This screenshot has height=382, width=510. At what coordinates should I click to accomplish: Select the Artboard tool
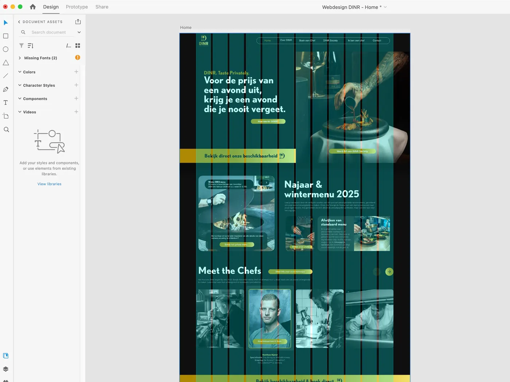pyautogui.click(x=6, y=116)
